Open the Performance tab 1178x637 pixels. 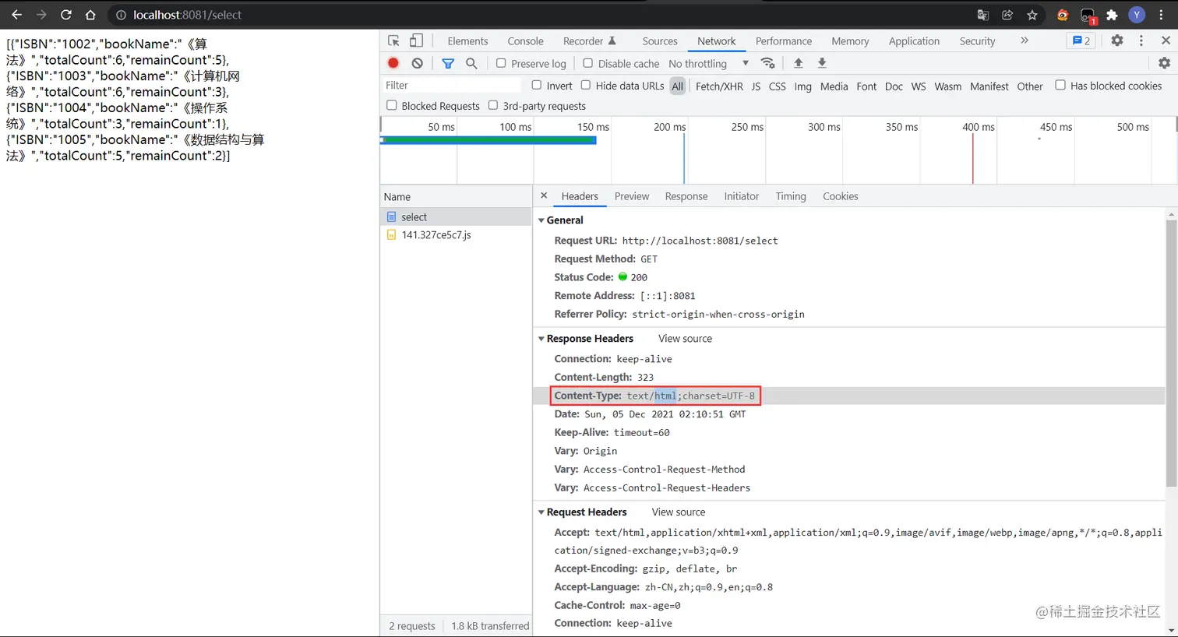[784, 40]
